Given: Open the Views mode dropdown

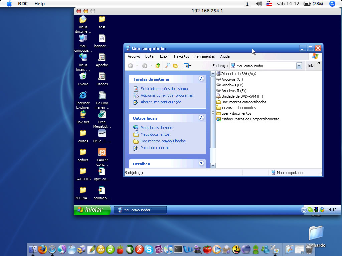Looking at the screenshot, I should click(x=187, y=66).
